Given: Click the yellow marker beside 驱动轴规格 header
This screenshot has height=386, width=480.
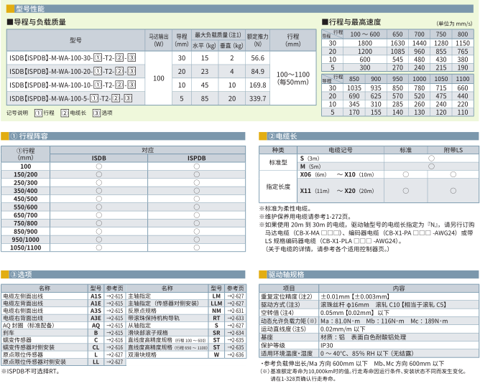Looking at the screenshot, I should [263, 274].
